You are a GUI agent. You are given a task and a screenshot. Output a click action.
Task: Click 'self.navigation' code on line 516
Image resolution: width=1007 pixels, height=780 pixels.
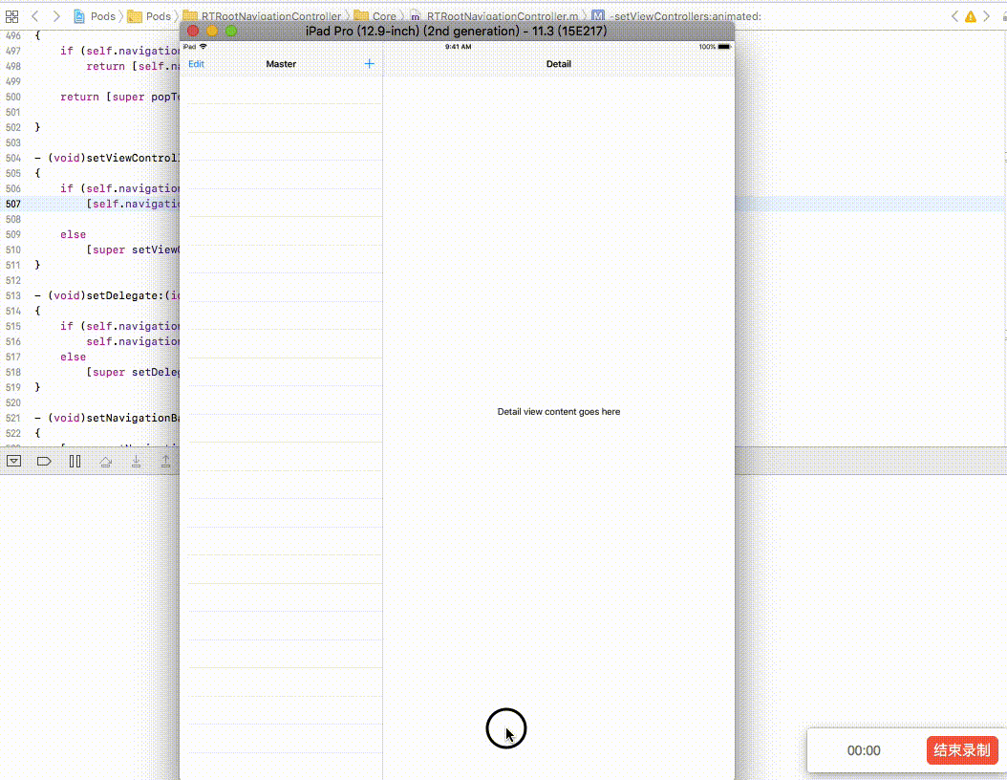click(x=133, y=342)
